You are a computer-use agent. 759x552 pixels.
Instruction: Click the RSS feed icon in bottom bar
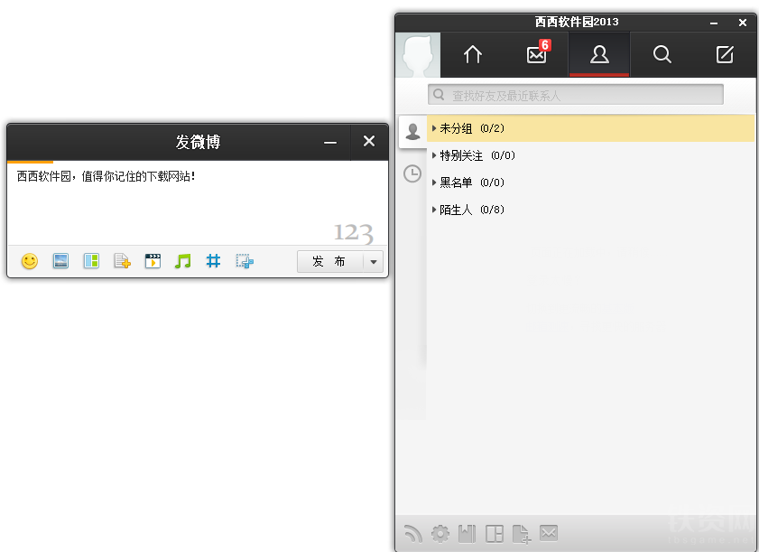tap(413, 534)
